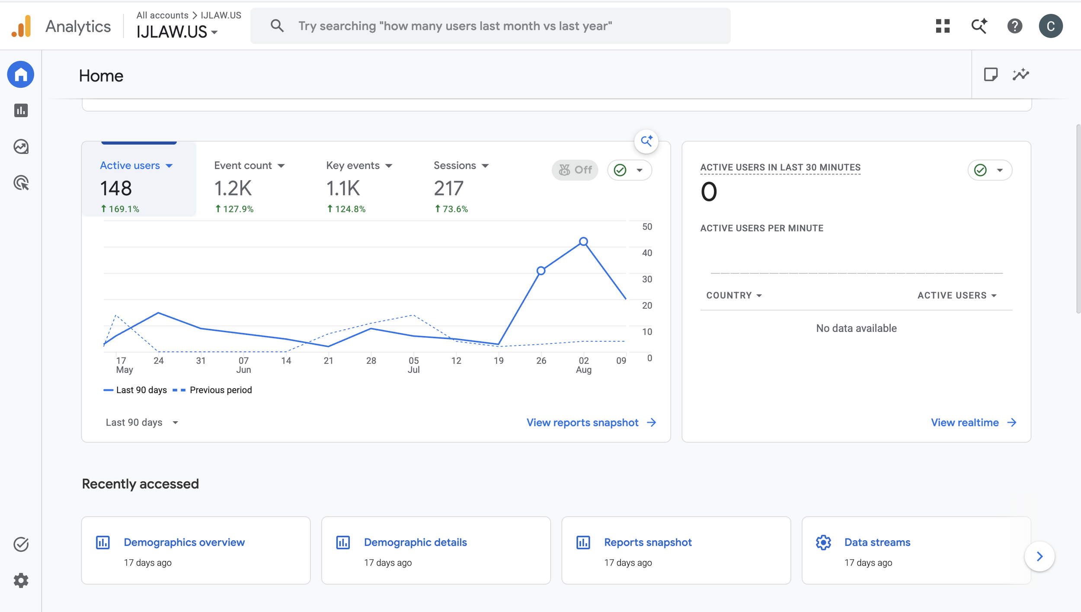This screenshot has width=1081, height=612.
Task: Click the Reports snapshot card icon
Action: pyautogui.click(x=583, y=542)
